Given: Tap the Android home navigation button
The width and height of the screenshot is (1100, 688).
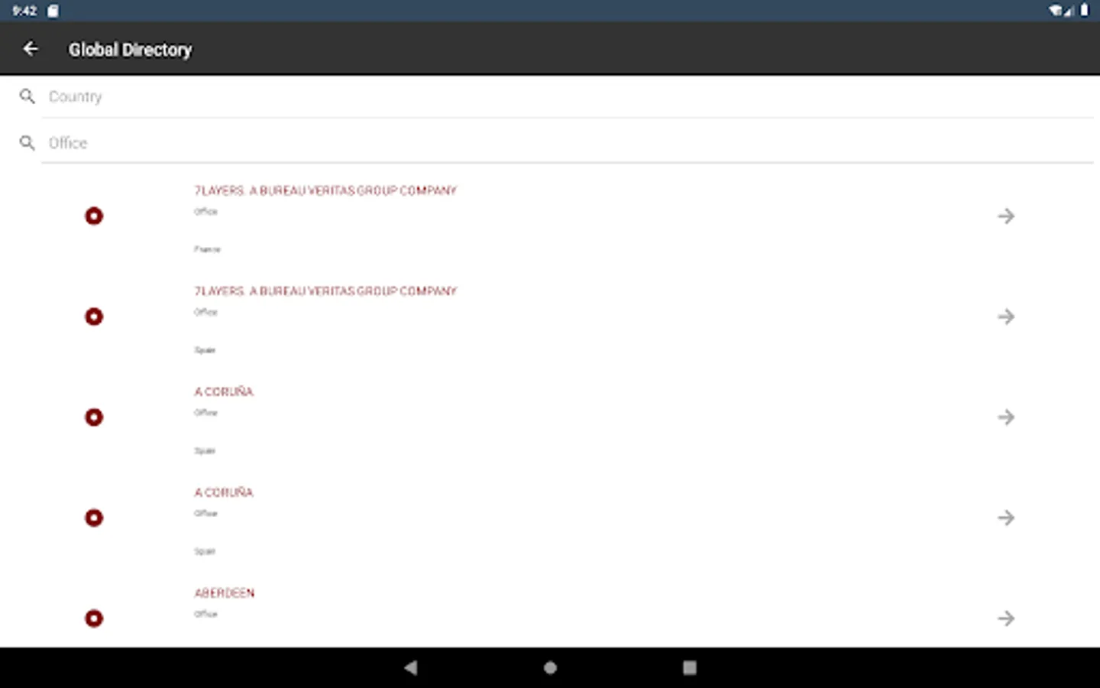Looking at the screenshot, I should point(550,667).
